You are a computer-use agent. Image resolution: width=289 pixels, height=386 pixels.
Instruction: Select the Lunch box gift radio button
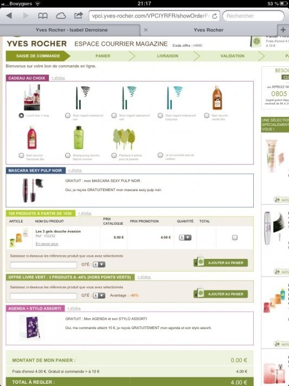pyautogui.click(x=21, y=116)
